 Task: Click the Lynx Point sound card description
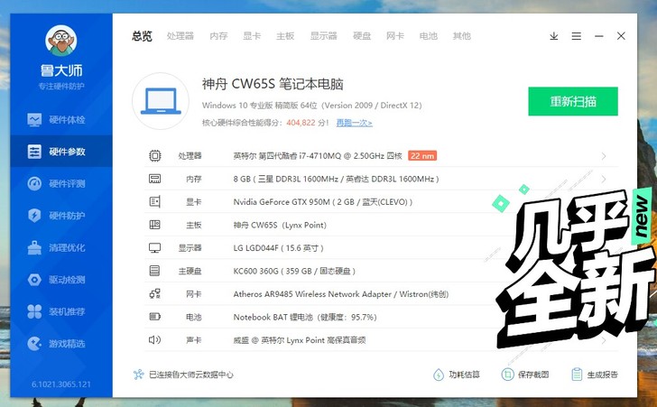(x=300, y=340)
